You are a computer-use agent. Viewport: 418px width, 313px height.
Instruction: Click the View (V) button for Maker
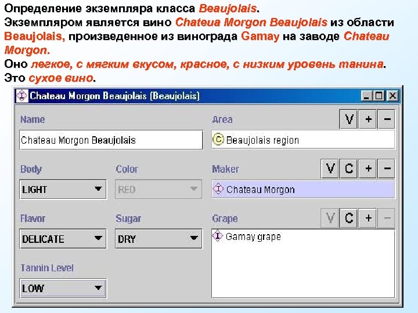click(x=330, y=169)
